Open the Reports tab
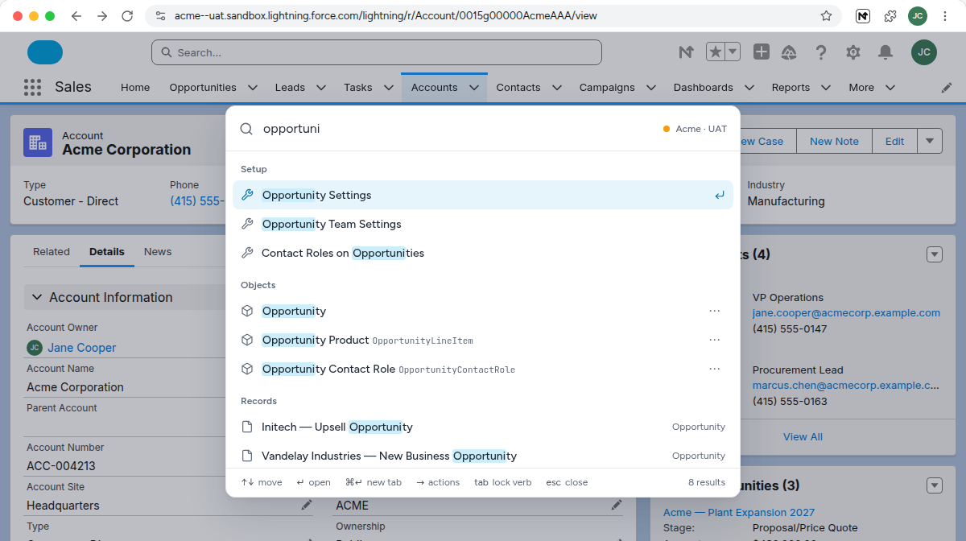 tap(791, 87)
